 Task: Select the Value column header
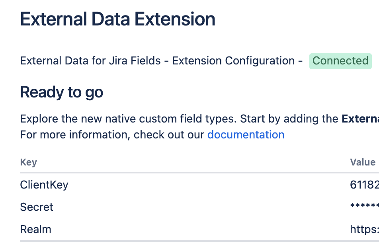coord(362,162)
